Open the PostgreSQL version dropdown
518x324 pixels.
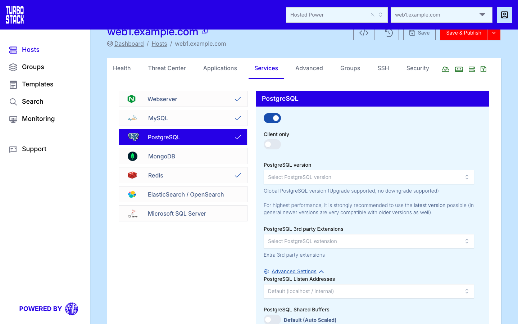(369, 177)
